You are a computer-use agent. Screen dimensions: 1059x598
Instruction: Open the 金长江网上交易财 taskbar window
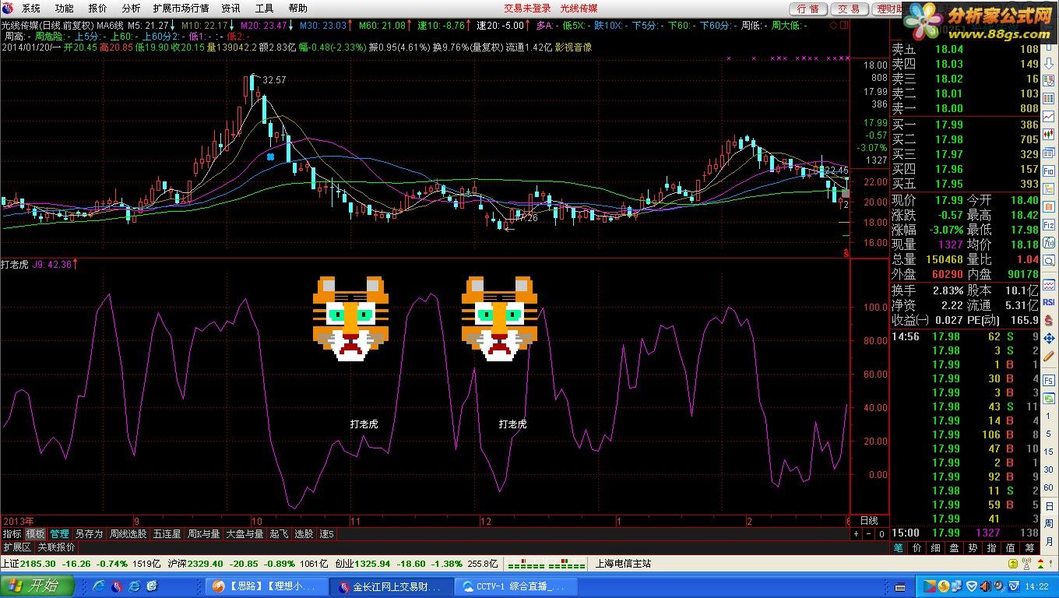coord(392,586)
